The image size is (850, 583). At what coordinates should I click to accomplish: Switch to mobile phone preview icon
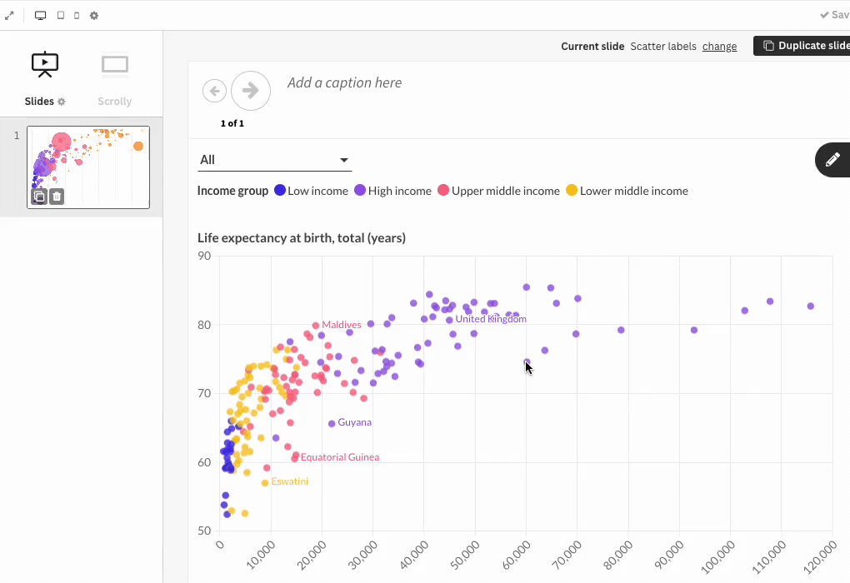(77, 16)
